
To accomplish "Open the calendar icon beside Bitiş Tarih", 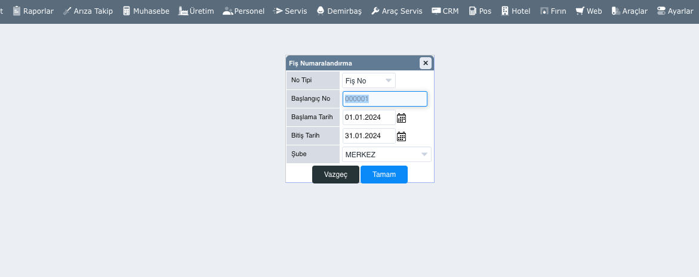I will (x=402, y=136).
